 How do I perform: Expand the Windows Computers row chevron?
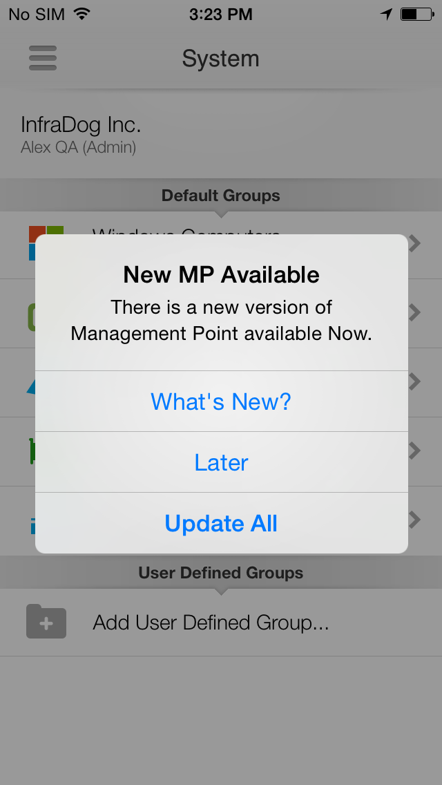point(415,243)
